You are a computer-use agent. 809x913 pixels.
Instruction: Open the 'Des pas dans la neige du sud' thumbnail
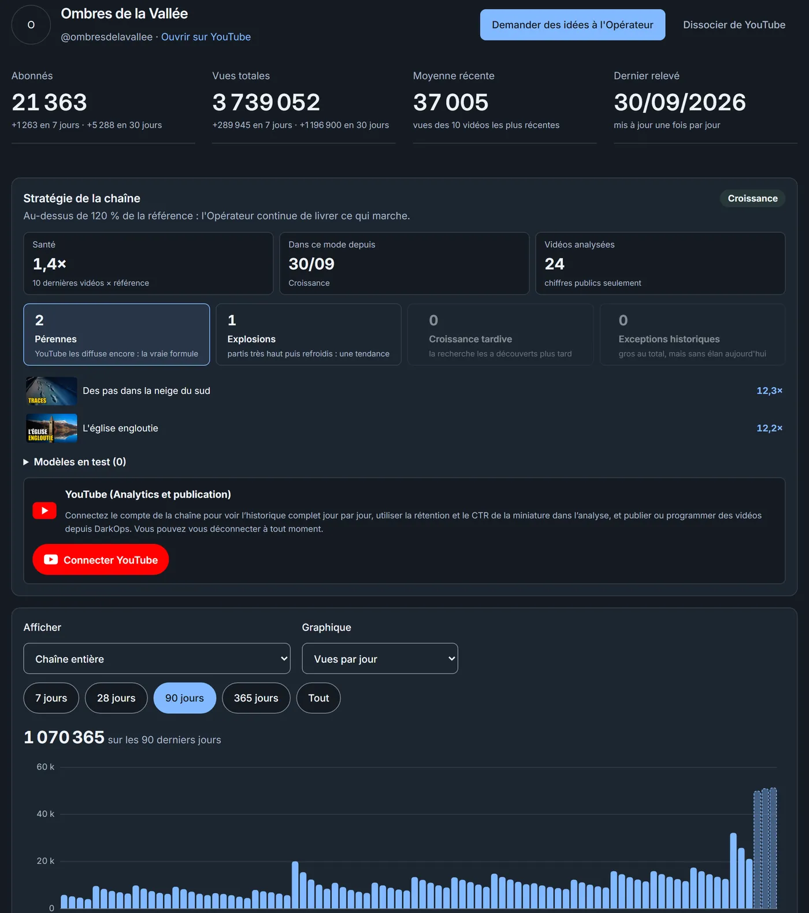coord(51,391)
